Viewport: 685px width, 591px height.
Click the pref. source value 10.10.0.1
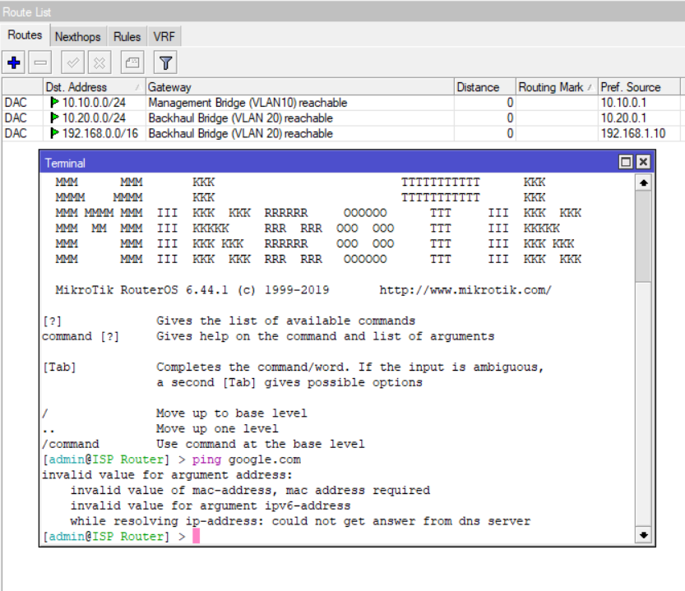[623, 103]
